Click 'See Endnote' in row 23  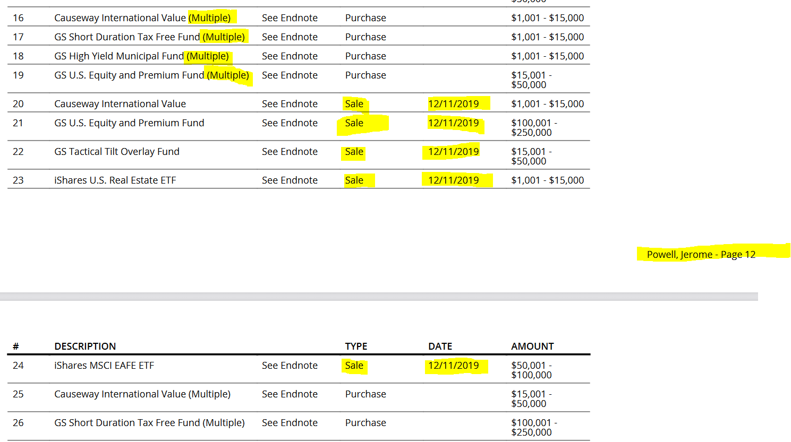(x=290, y=180)
